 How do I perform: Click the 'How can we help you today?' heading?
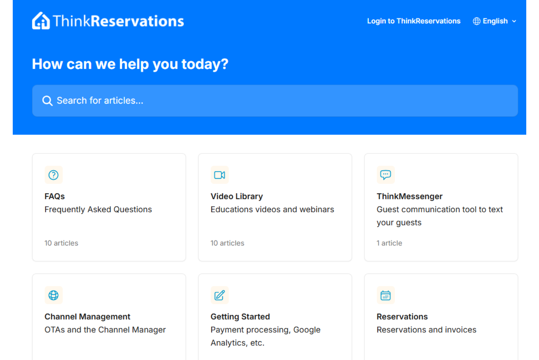130,64
